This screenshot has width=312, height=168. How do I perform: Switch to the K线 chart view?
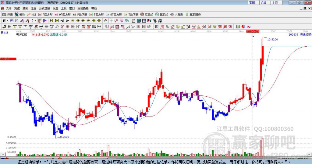pyautogui.click(x=31, y=15)
